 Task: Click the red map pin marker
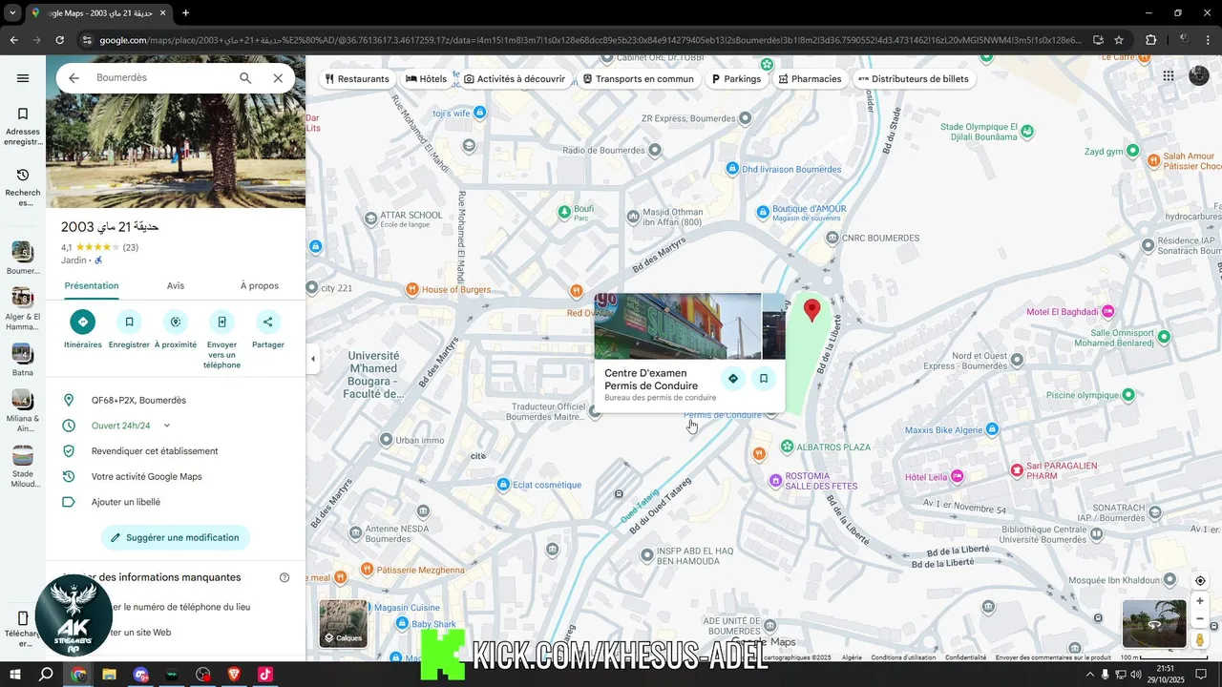(x=812, y=310)
